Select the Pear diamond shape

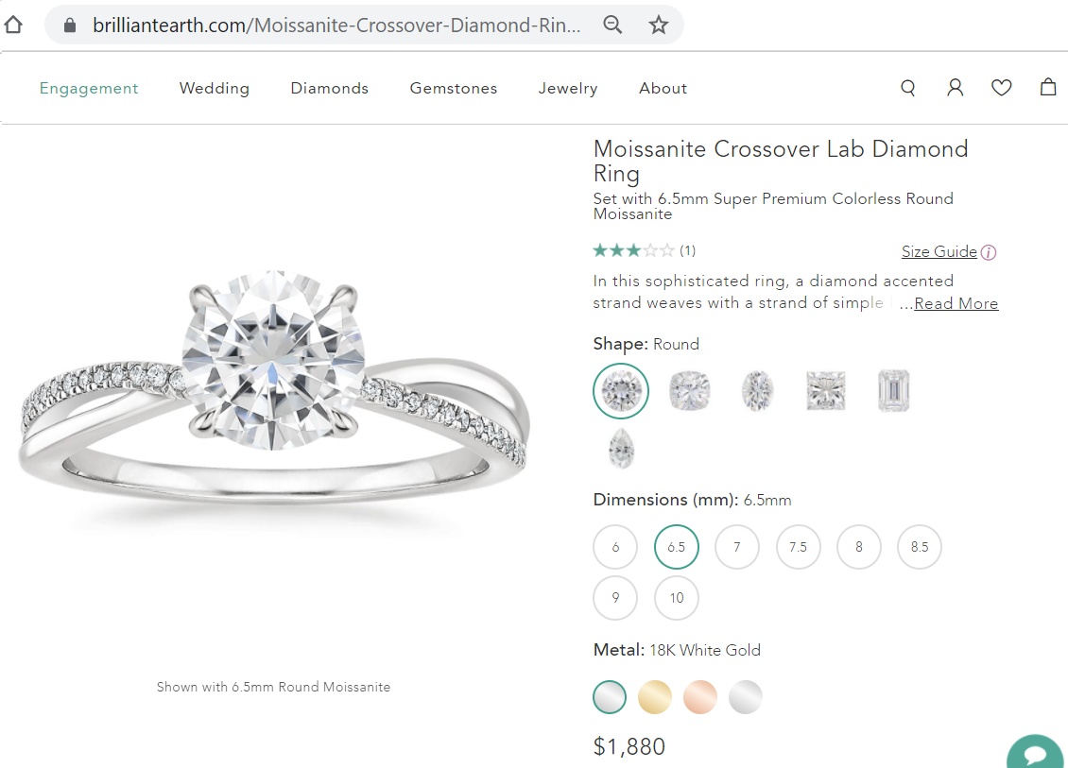point(621,451)
